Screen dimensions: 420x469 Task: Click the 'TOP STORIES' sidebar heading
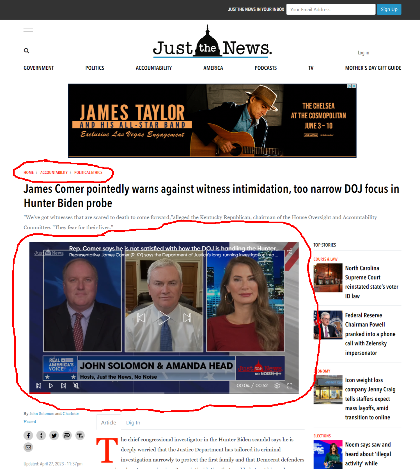[x=325, y=245]
